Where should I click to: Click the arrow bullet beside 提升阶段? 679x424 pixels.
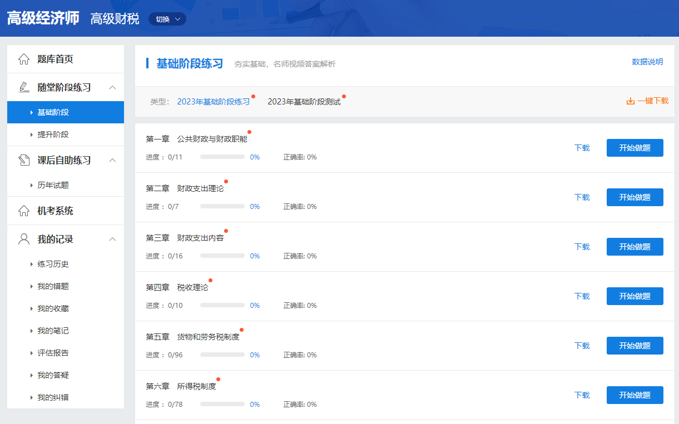point(32,135)
